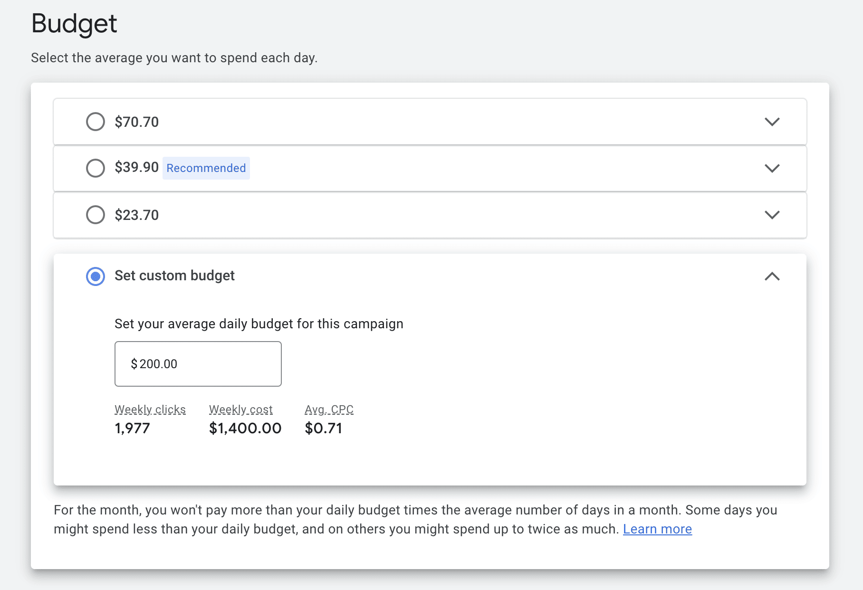Image resolution: width=863 pixels, height=590 pixels.
Task: Click the $23.70 amount text
Action: tap(137, 215)
